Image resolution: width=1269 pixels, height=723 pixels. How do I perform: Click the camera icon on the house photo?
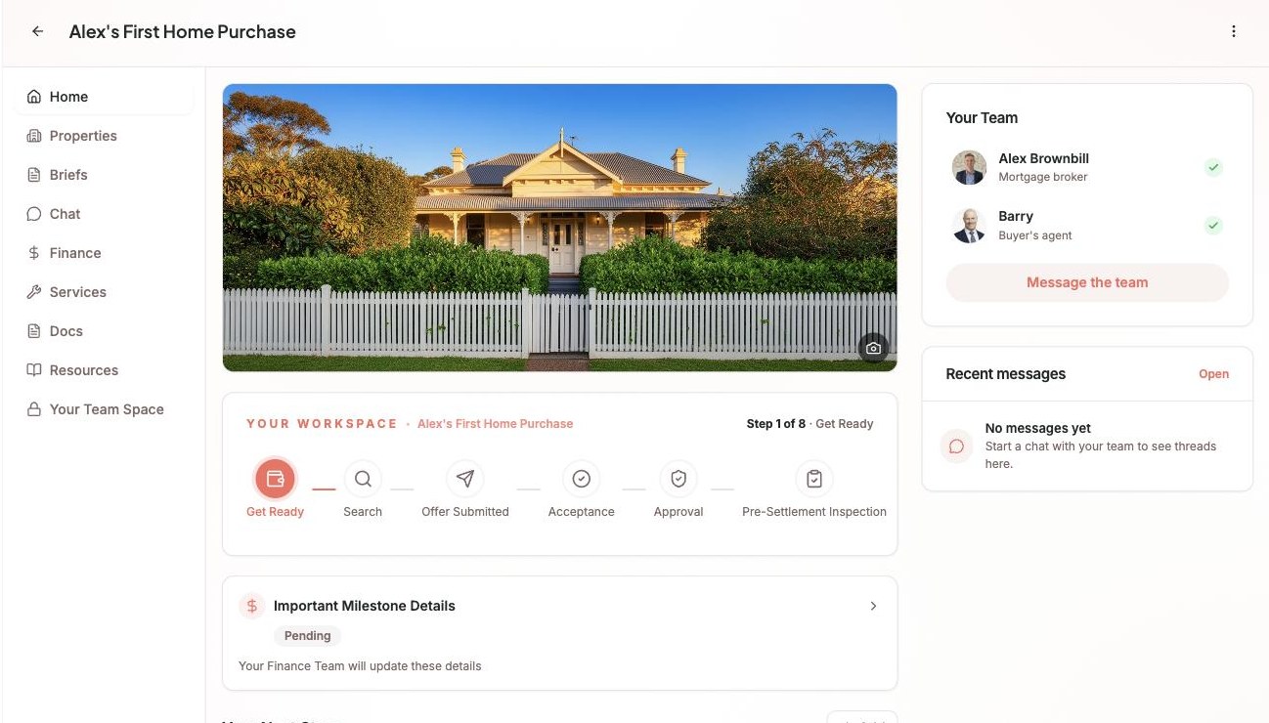click(873, 348)
